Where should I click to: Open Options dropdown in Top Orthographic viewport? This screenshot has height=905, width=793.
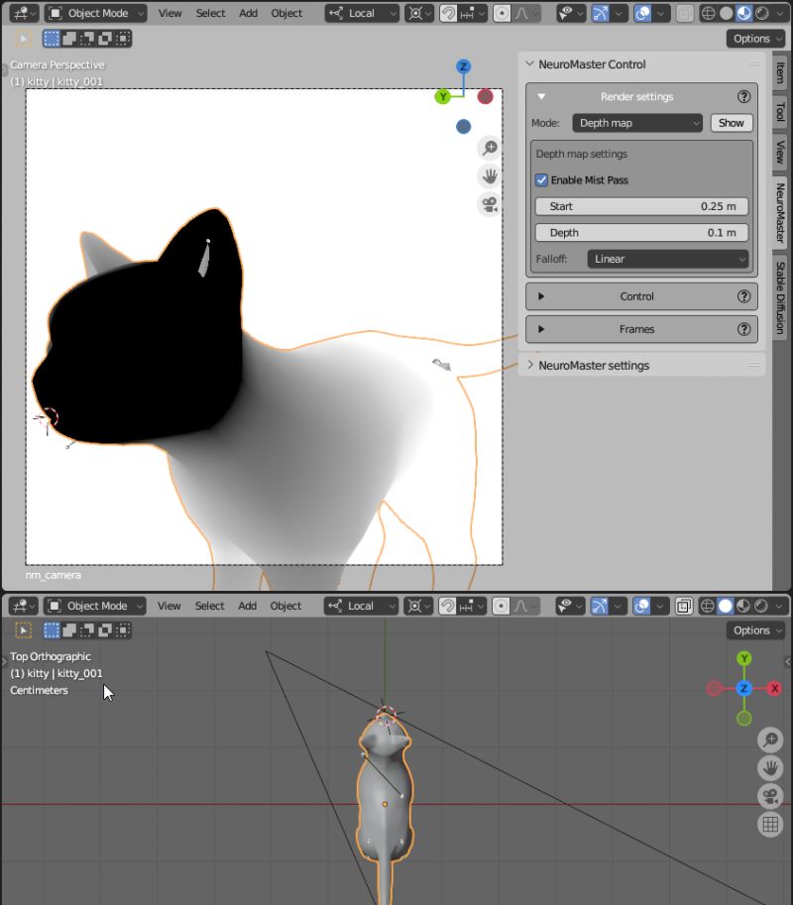[755, 630]
